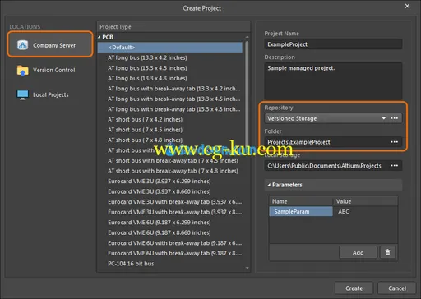Click the Project Name field
The width and height of the screenshot is (421, 299).
tap(333, 44)
